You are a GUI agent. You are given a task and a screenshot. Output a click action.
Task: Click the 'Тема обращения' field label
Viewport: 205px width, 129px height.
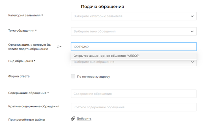(21, 31)
